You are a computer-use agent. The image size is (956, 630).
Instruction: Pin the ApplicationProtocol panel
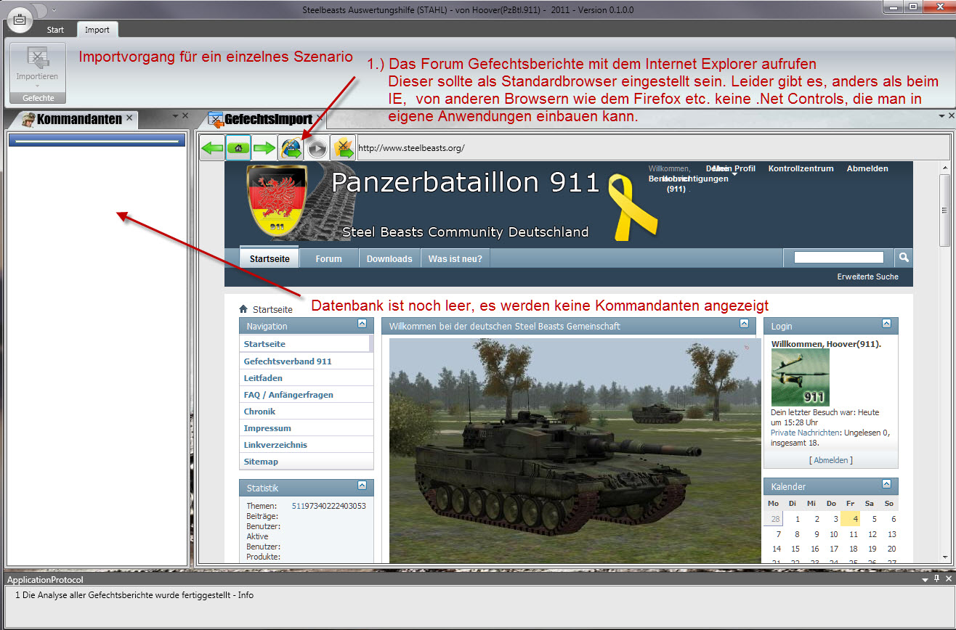[937, 579]
